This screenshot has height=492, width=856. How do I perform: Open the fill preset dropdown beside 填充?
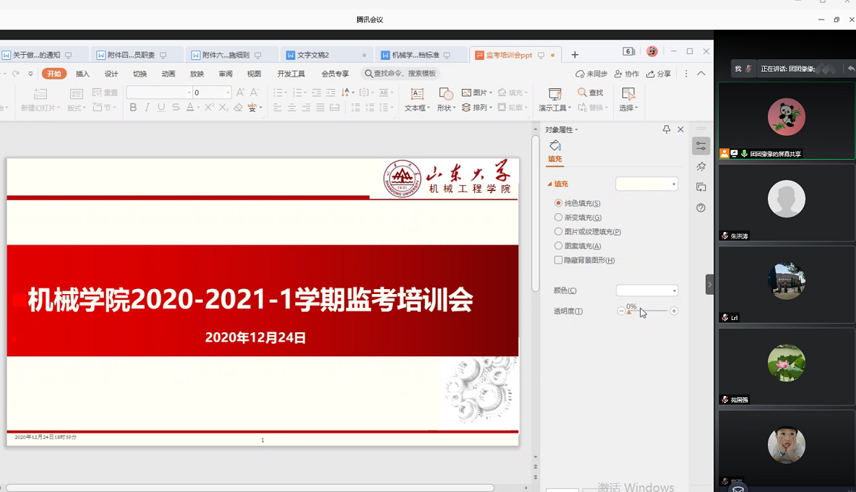click(646, 184)
